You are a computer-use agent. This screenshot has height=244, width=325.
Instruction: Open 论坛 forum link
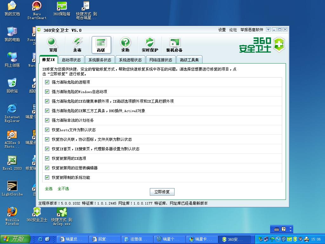233,30
